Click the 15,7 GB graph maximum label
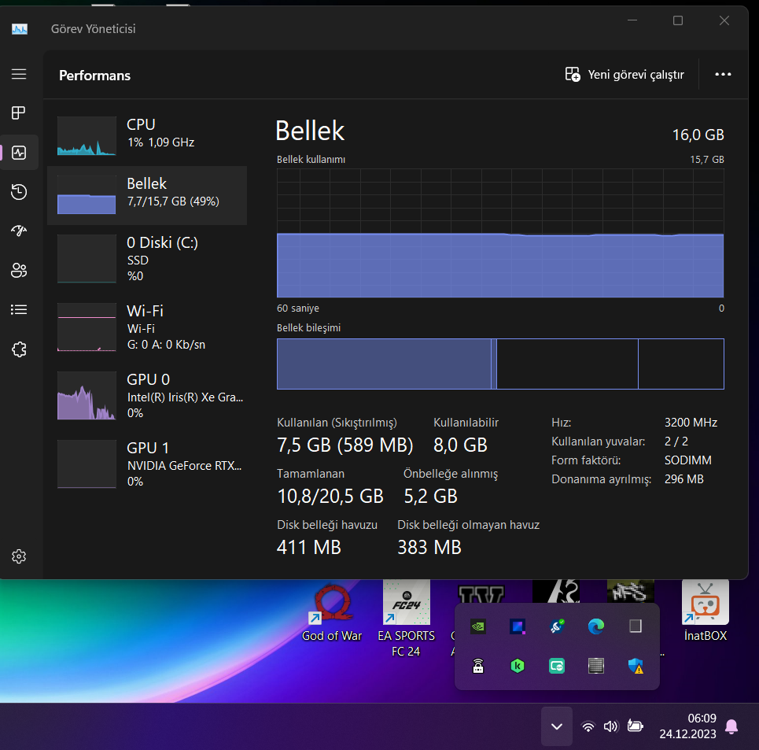Image resolution: width=759 pixels, height=750 pixels. (x=707, y=159)
